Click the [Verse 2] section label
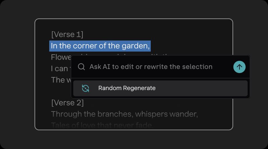The image size is (268, 149). (67, 103)
